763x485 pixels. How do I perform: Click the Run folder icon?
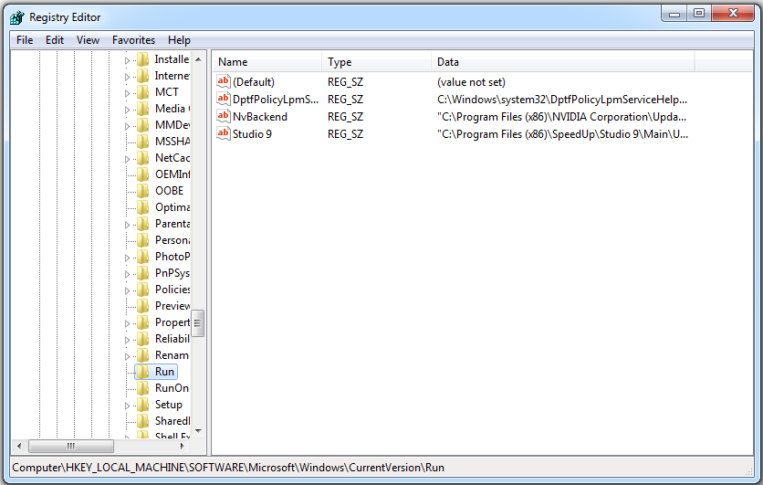pyautogui.click(x=143, y=372)
